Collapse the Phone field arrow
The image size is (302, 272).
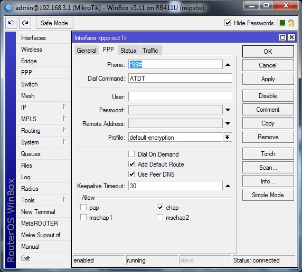tap(228, 65)
